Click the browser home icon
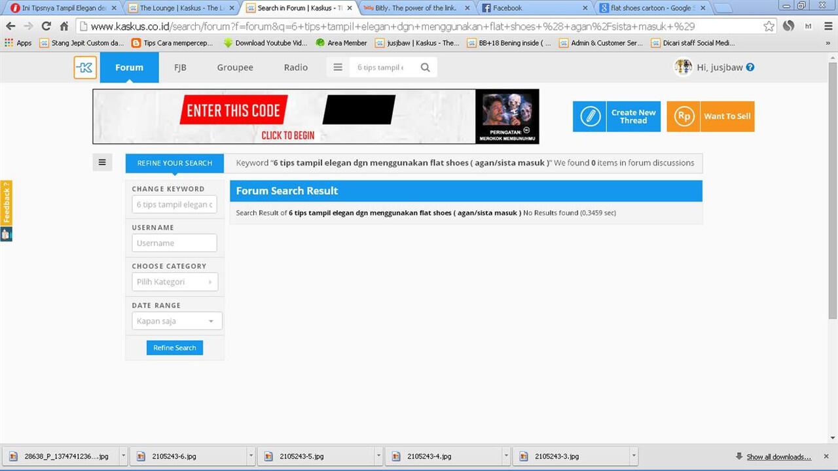Screen dimensions: 838x471 pyautogui.click(x=64, y=26)
